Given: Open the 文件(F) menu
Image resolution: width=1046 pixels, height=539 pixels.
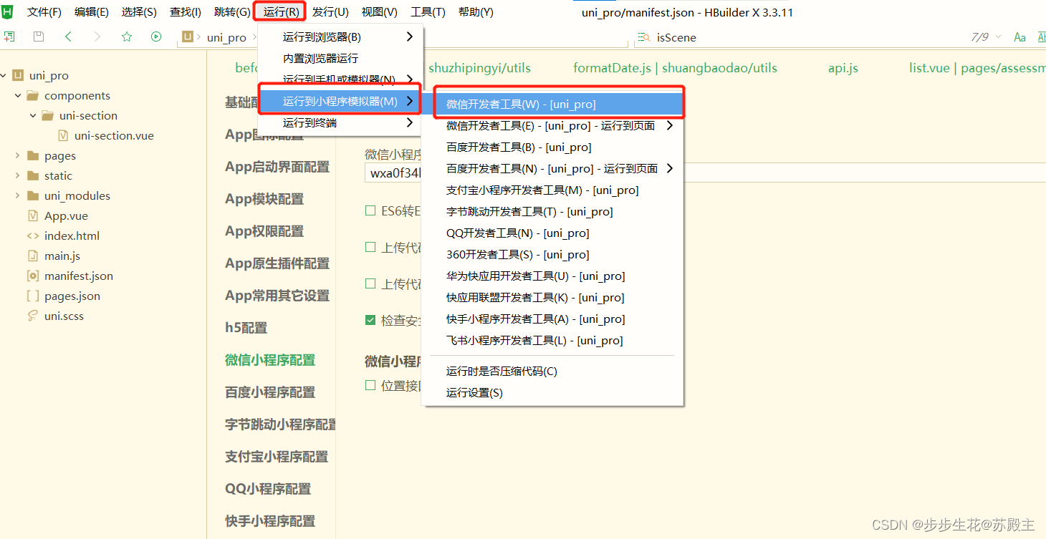Looking at the screenshot, I should click(44, 12).
